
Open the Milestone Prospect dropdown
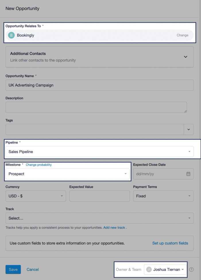tap(67, 174)
